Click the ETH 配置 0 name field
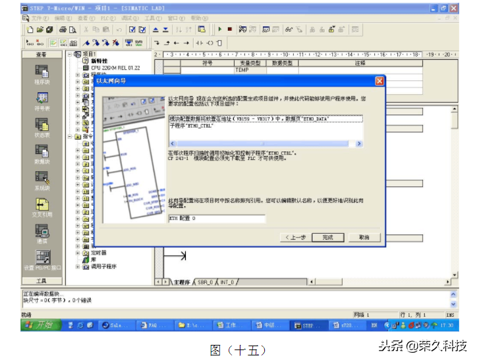Viewport: 477px width, 362px height. click(x=217, y=218)
